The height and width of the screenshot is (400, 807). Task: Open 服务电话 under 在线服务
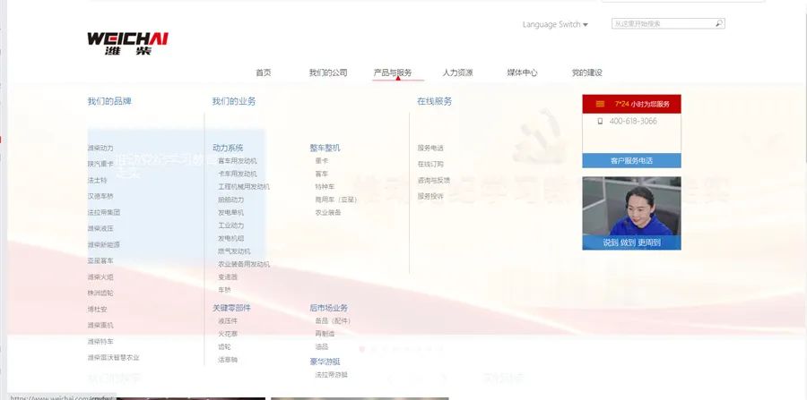click(x=430, y=148)
